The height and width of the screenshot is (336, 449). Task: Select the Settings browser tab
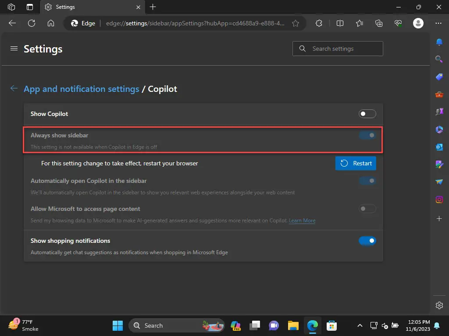pyautogui.click(x=93, y=7)
